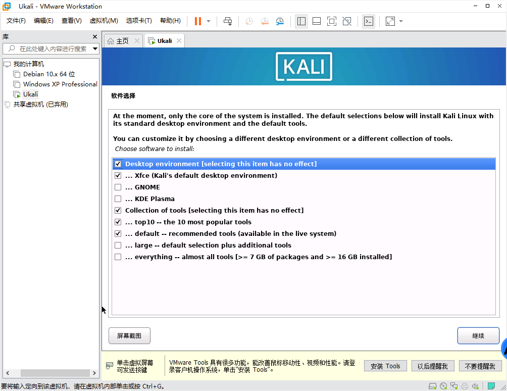This screenshot has height=391, width=507.
Task: Open the 帮助(H) menu
Action: [x=170, y=21]
